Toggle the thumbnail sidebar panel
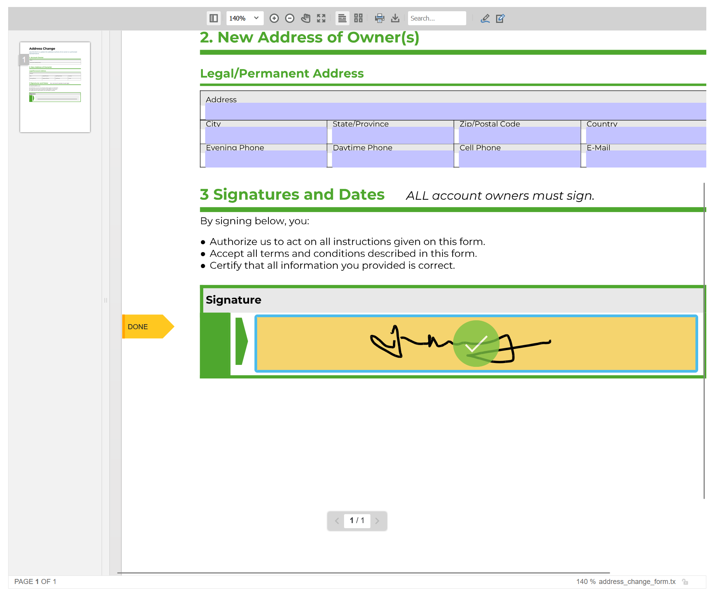The image size is (716, 596). point(213,18)
